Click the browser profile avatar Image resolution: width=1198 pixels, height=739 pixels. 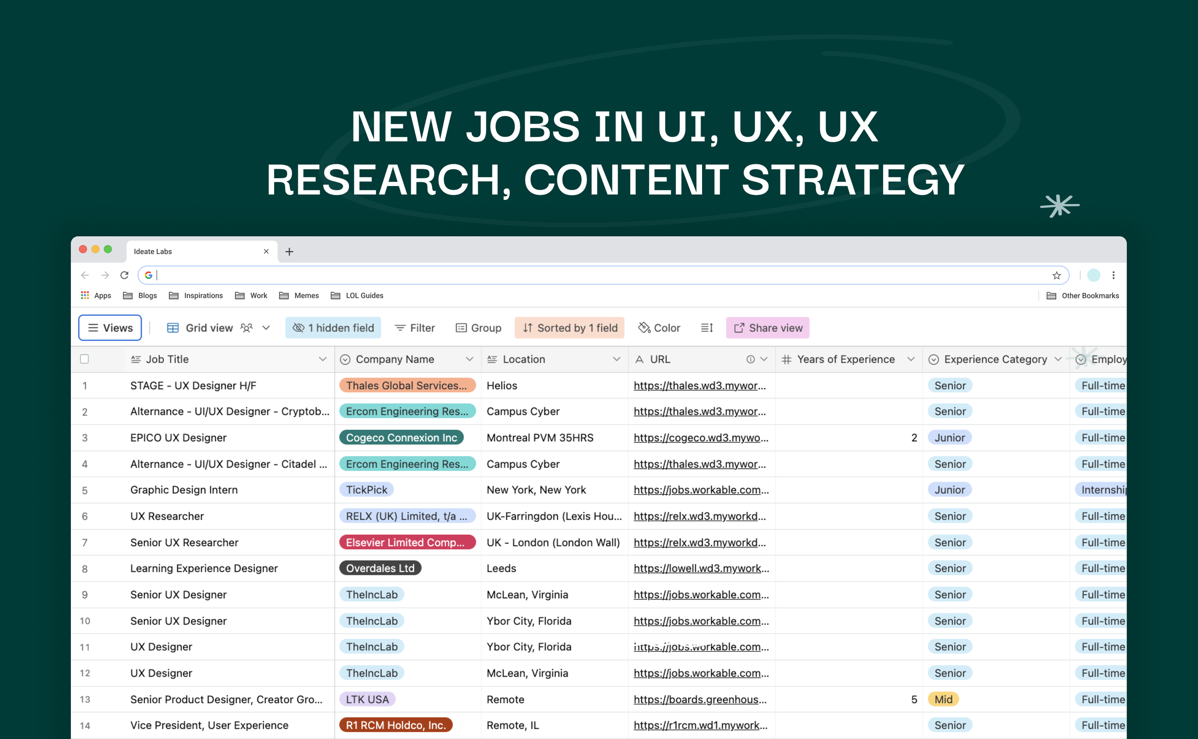click(x=1094, y=275)
